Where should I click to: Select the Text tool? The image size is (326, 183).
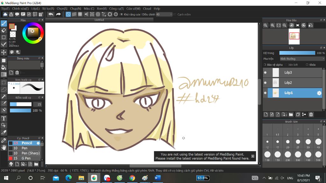click(x=4, y=119)
